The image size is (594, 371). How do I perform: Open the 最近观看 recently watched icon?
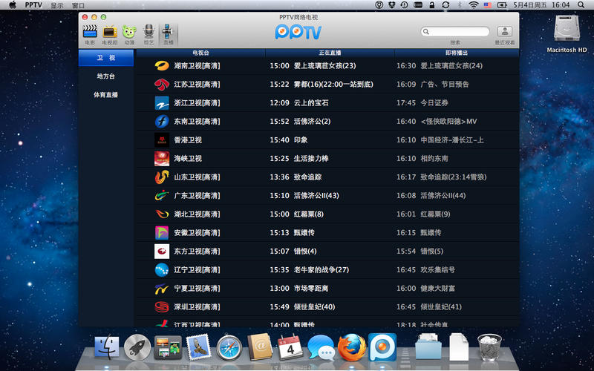coord(505,31)
